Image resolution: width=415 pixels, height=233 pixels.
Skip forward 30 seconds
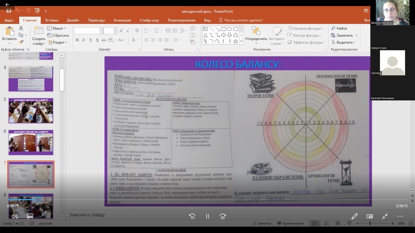223,216
